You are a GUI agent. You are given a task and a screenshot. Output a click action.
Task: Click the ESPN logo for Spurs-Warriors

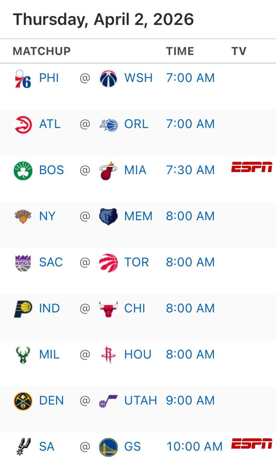252,444
